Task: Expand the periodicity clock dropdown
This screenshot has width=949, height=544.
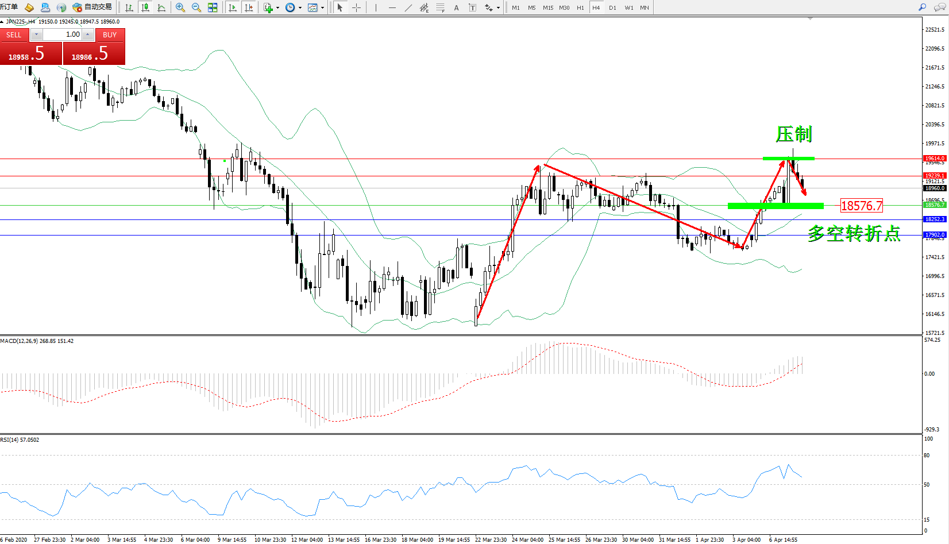Action: [300, 8]
